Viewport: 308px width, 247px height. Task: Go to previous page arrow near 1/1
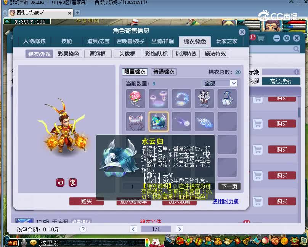(x=133, y=229)
